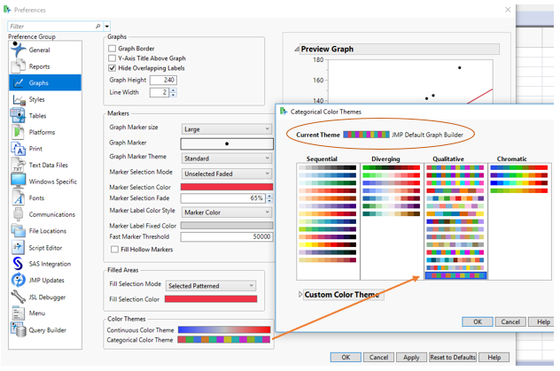Select the highlighted last Qualitative theme
Screen dimensions: 560x371
point(455,275)
